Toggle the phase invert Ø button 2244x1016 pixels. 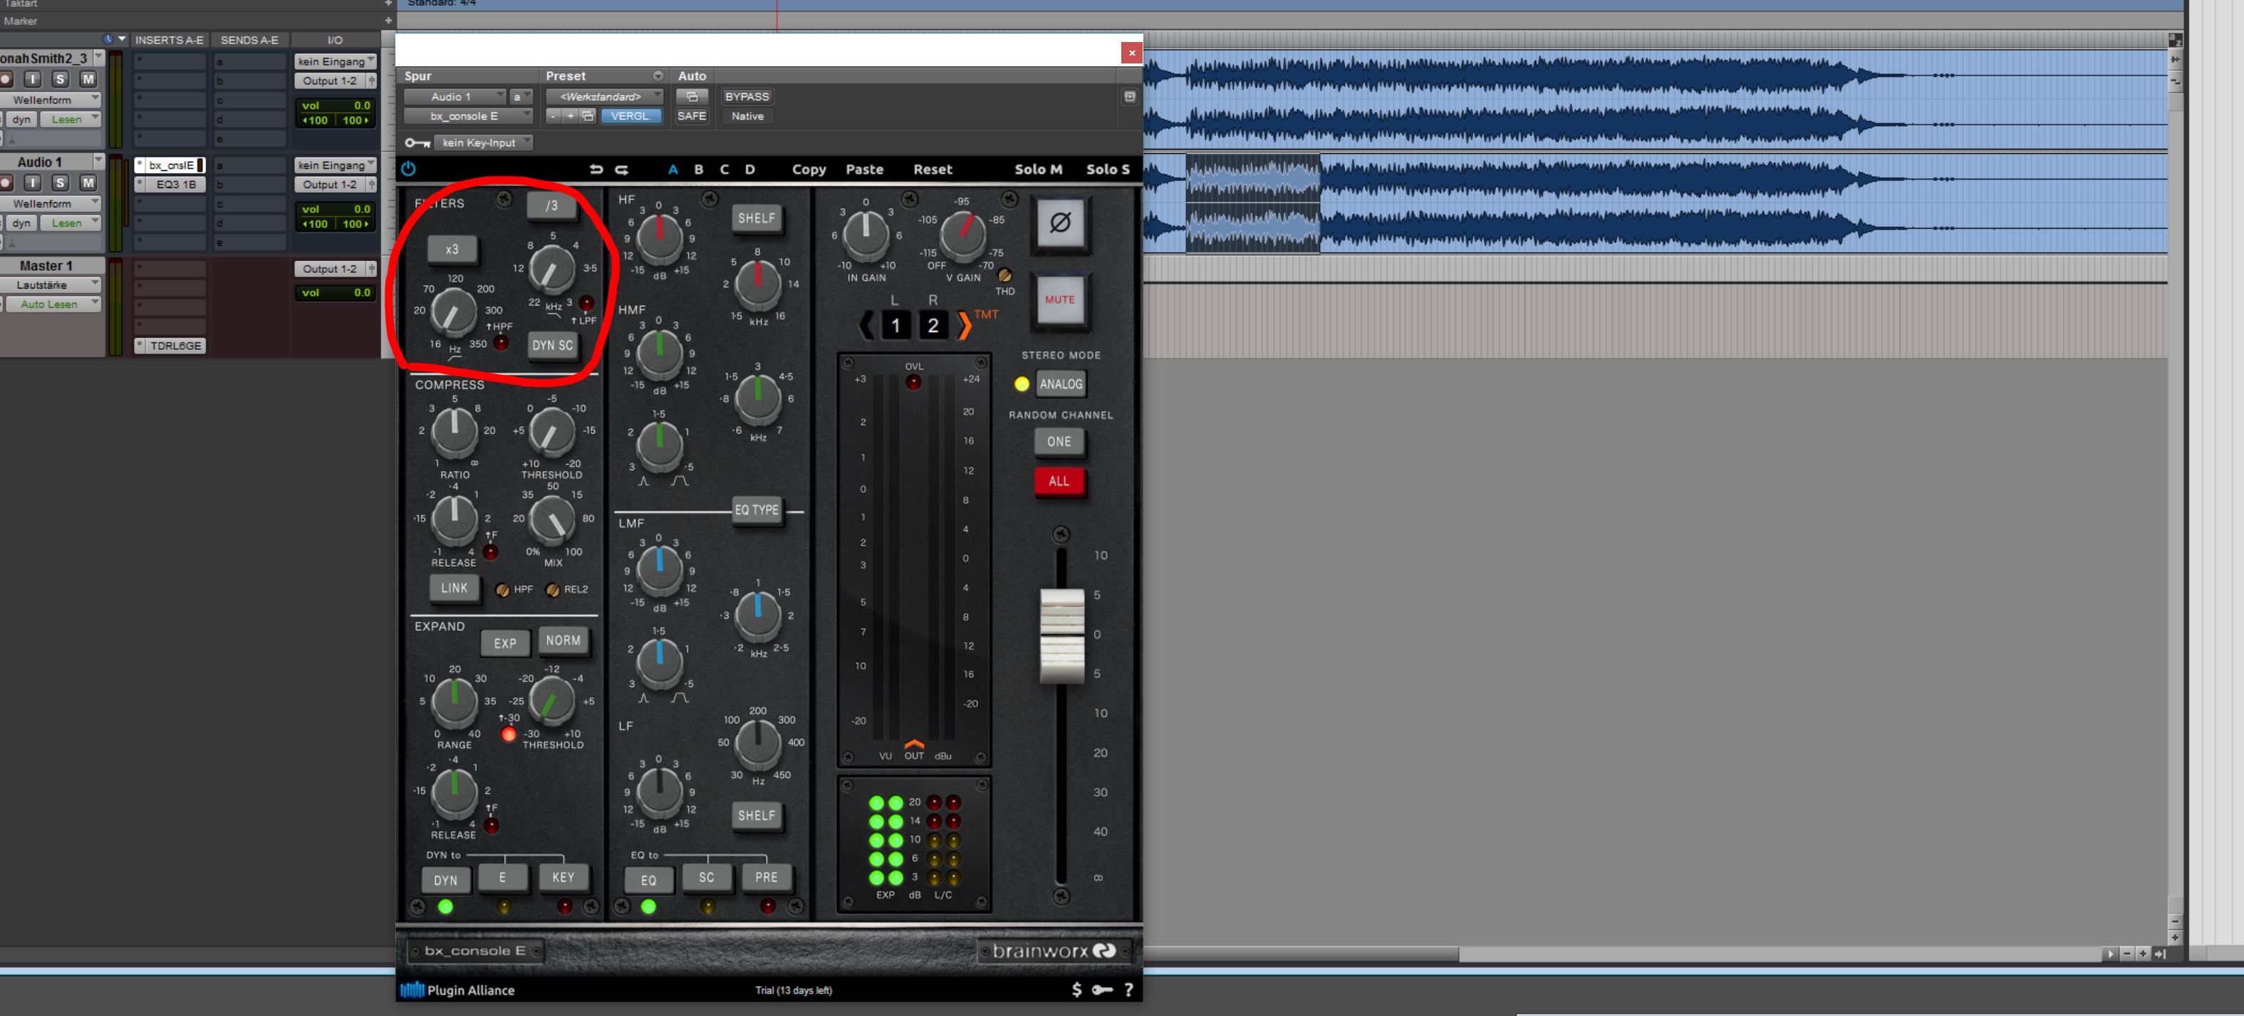[x=1059, y=223]
